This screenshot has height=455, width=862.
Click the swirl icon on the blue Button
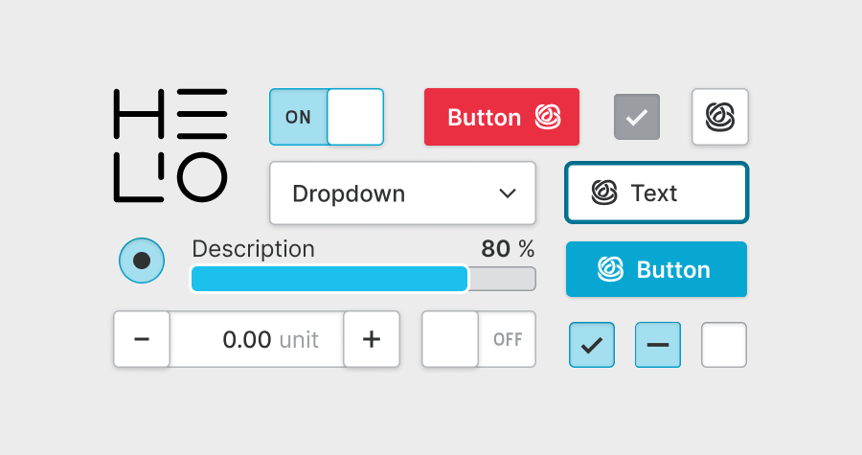[610, 269]
